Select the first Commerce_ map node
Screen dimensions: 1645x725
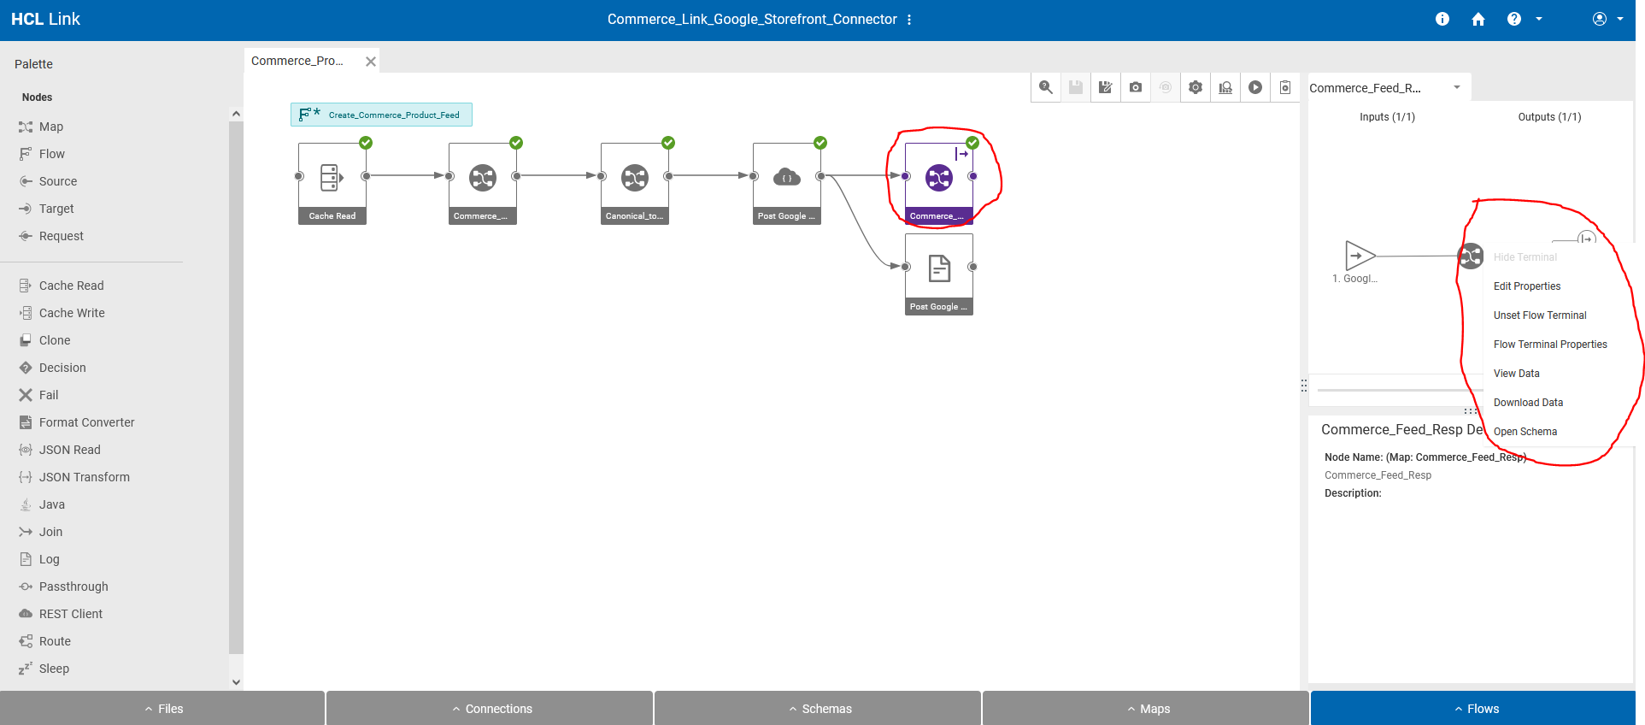tap(483, 183)
